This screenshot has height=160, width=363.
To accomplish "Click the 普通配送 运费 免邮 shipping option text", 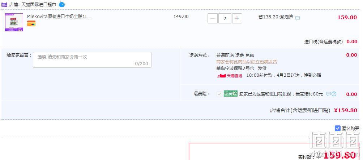I will (x=235, y=55).
